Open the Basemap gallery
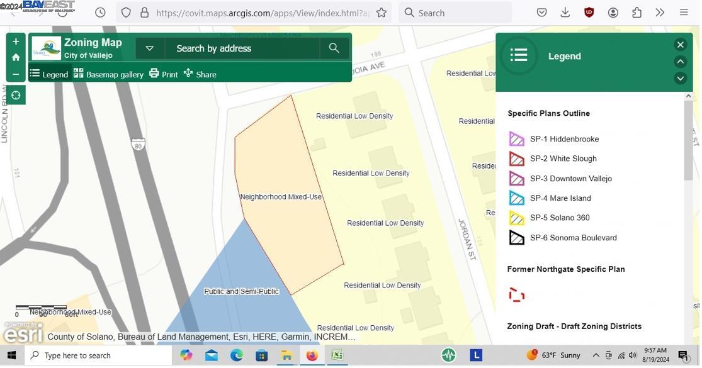This screenshot has height=368, width=702. tap(108, 74)
